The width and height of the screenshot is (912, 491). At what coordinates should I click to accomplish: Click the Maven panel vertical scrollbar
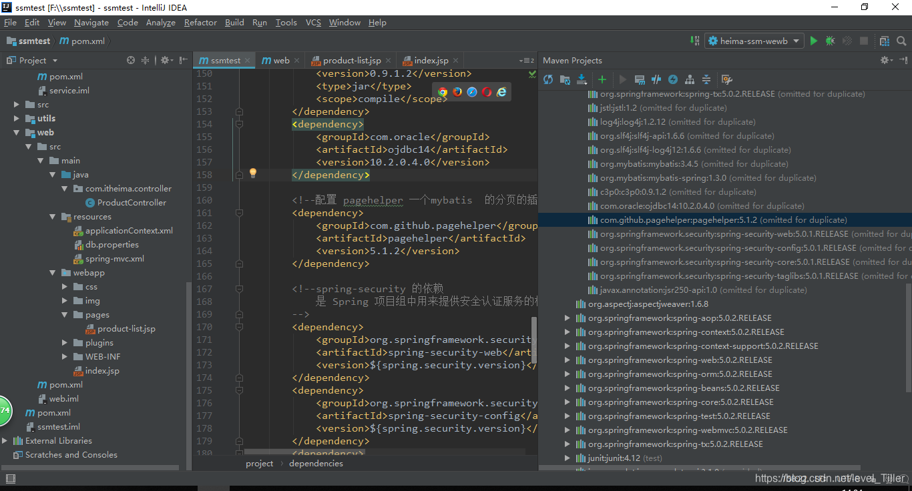pos(909,337)
